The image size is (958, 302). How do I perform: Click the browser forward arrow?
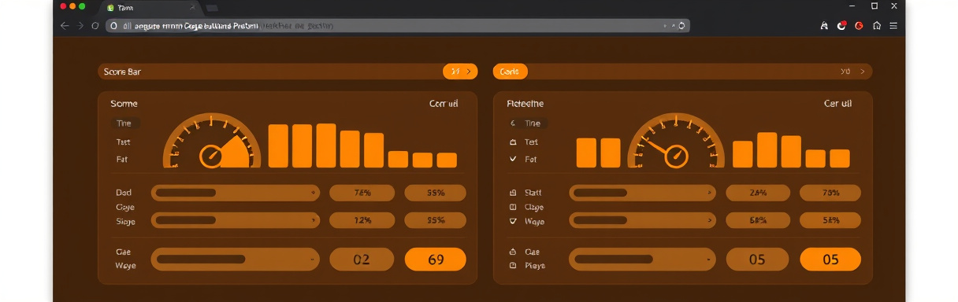(x=80, y=25)
